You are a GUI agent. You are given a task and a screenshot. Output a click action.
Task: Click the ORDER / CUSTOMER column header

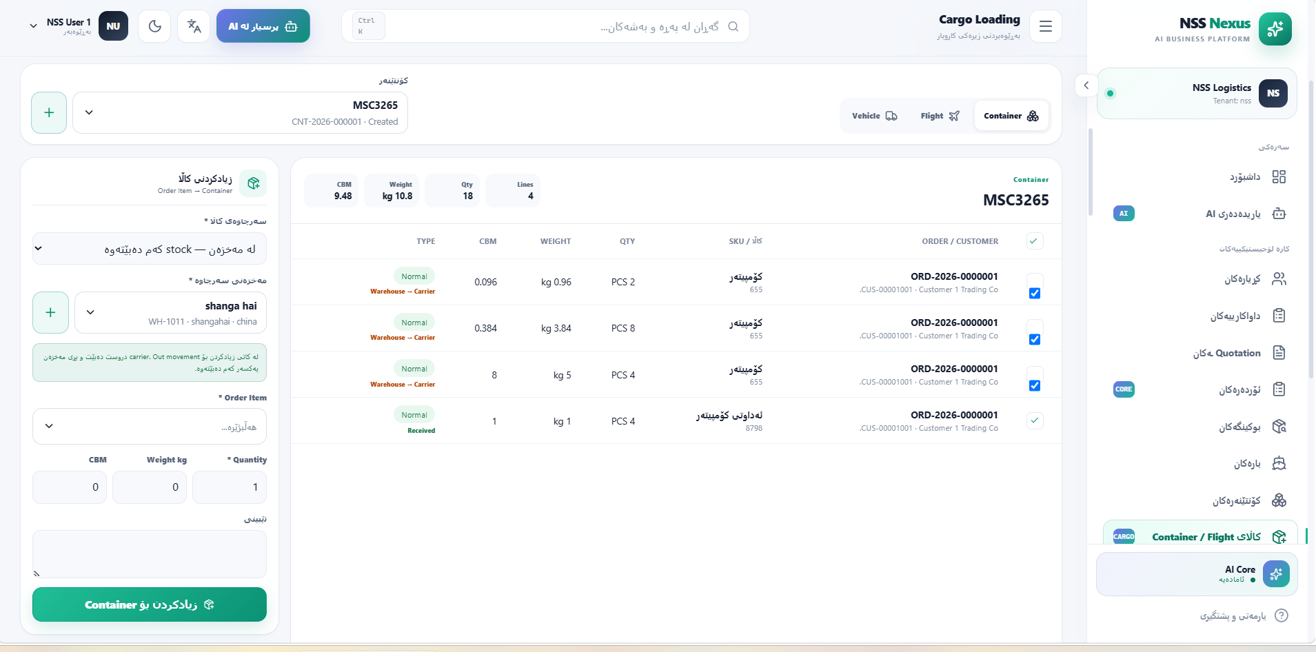tap(960, 241)
